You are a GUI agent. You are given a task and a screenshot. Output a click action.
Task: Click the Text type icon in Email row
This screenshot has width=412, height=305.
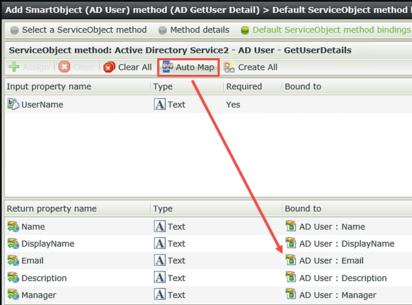[x=159, y=260]
